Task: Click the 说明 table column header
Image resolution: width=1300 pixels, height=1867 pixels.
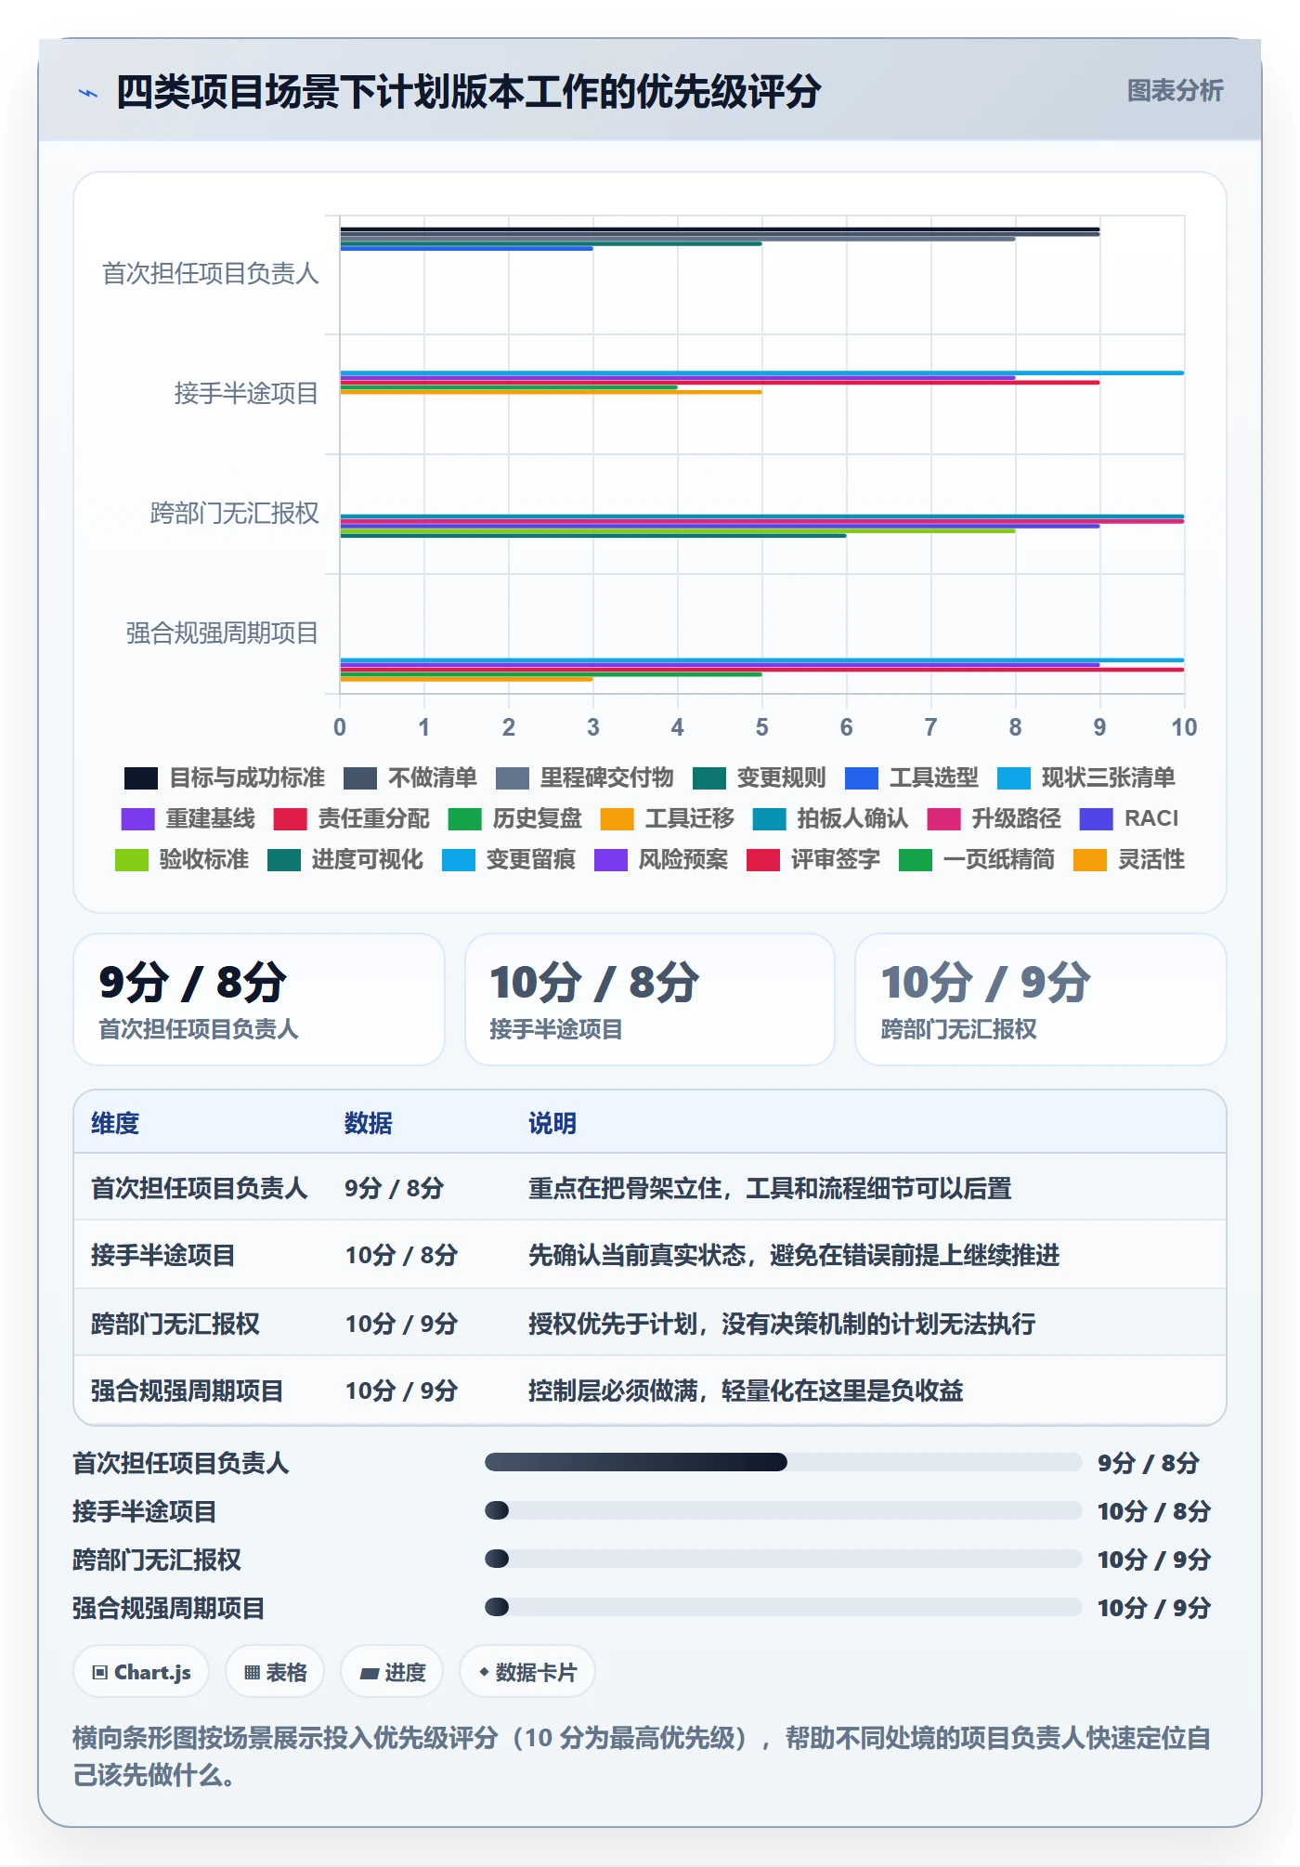Action: pos(552,1123)
